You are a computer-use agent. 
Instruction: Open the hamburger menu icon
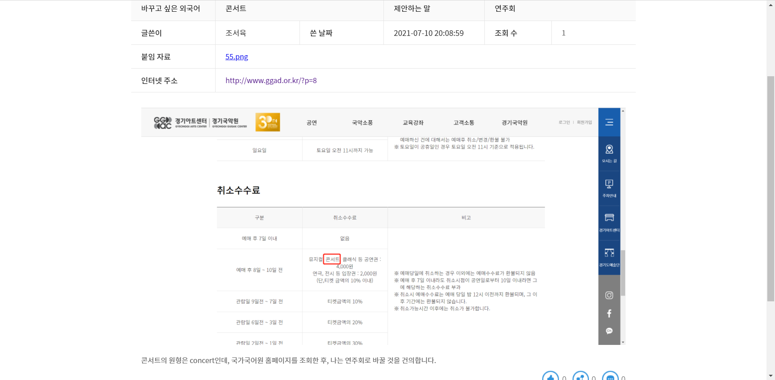coord(609,122)
